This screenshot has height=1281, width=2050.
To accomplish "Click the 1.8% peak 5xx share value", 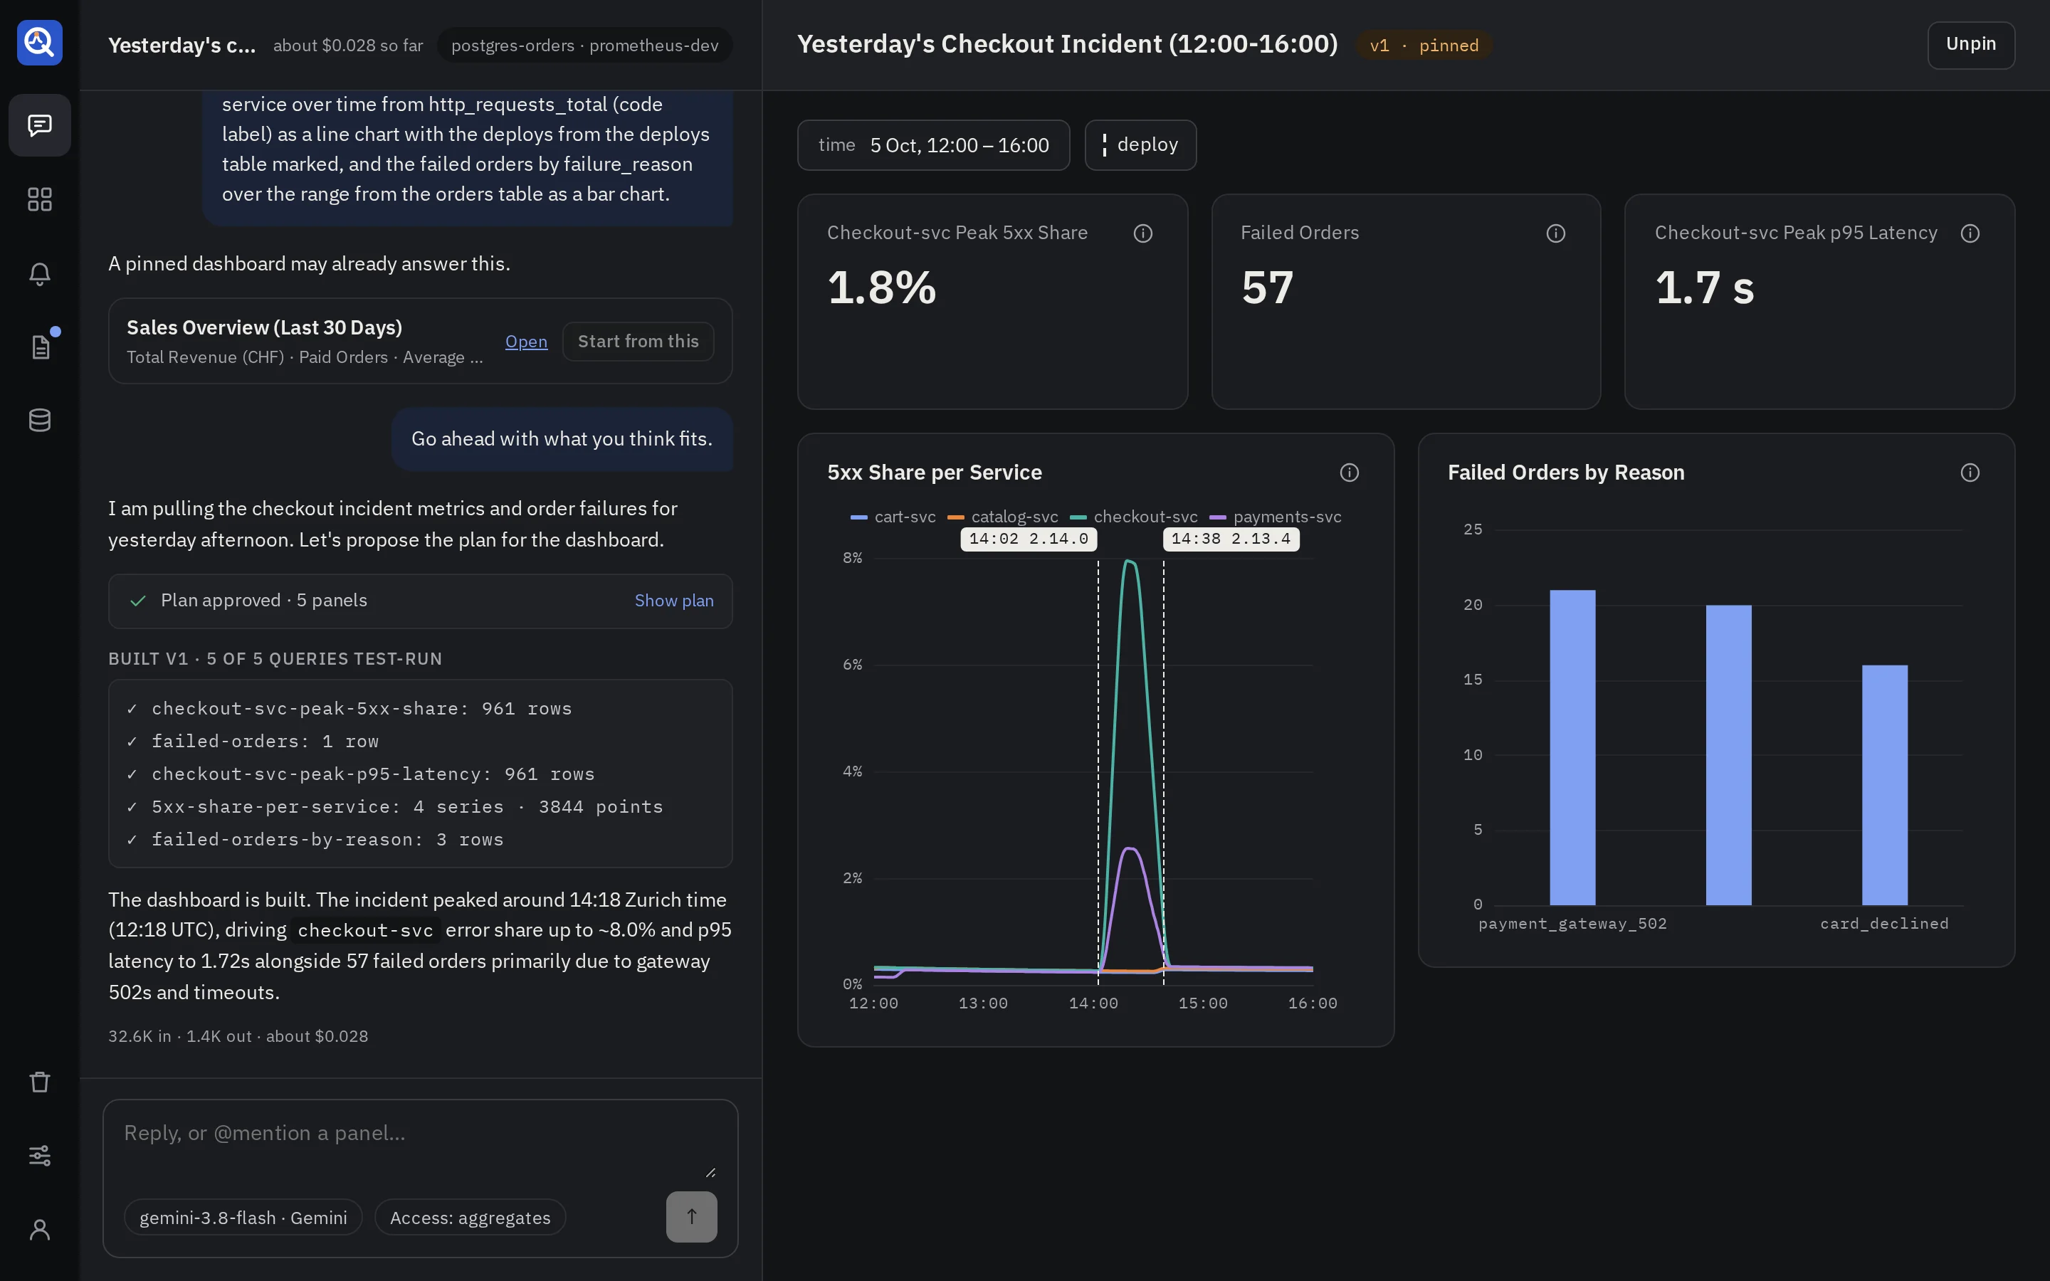I will pos(882,288).
